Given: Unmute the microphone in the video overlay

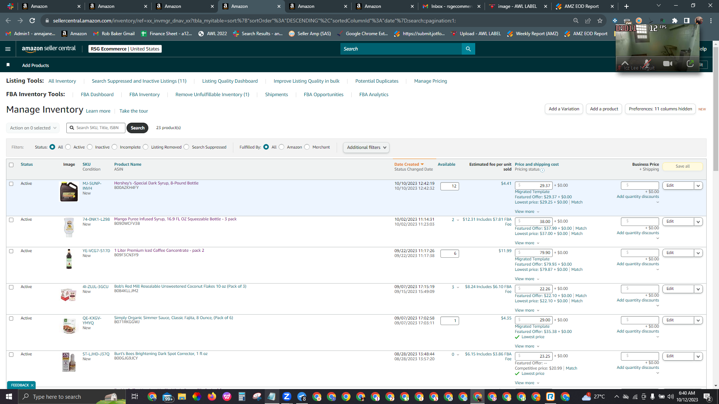Looking at the screenshot, I should pos(647,63).
